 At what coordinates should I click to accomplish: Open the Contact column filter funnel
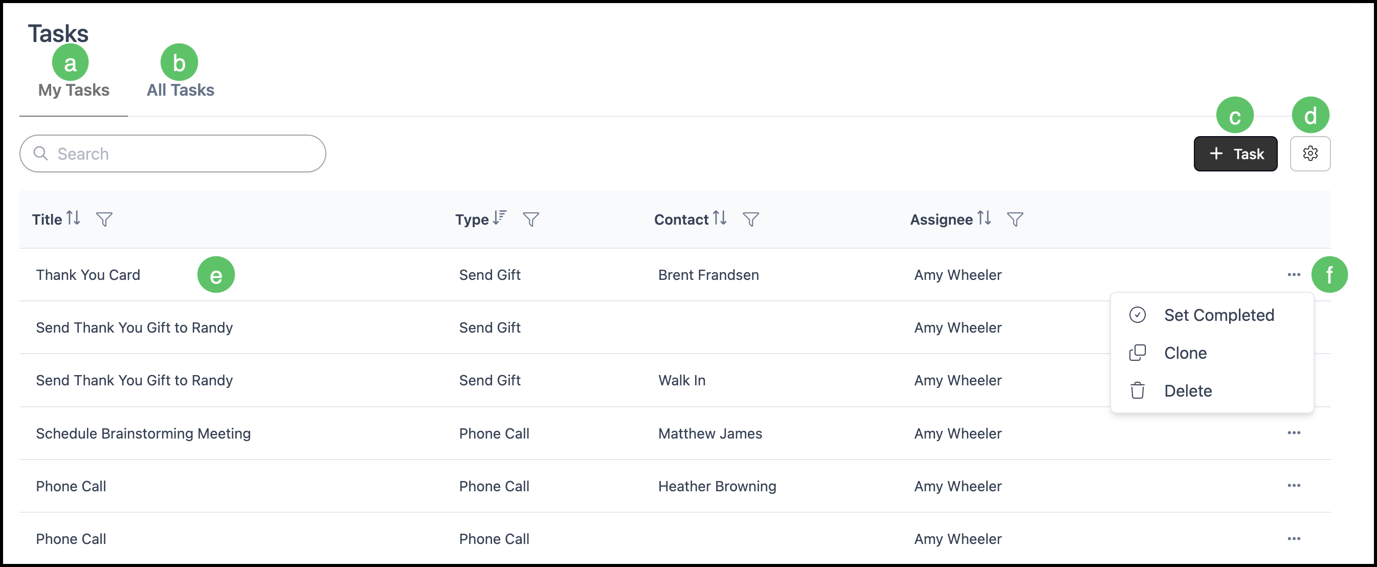[751, 220]
